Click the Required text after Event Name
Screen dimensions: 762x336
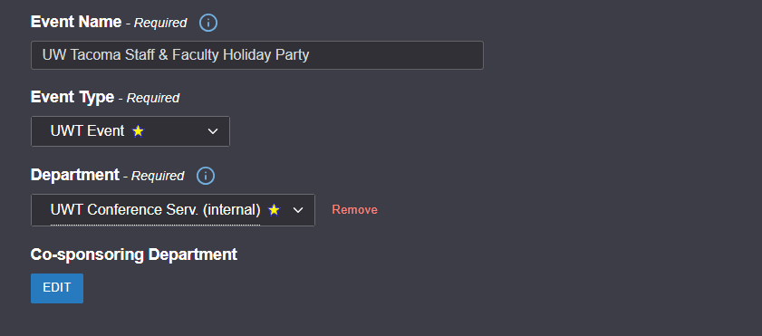tap(160, 23)
